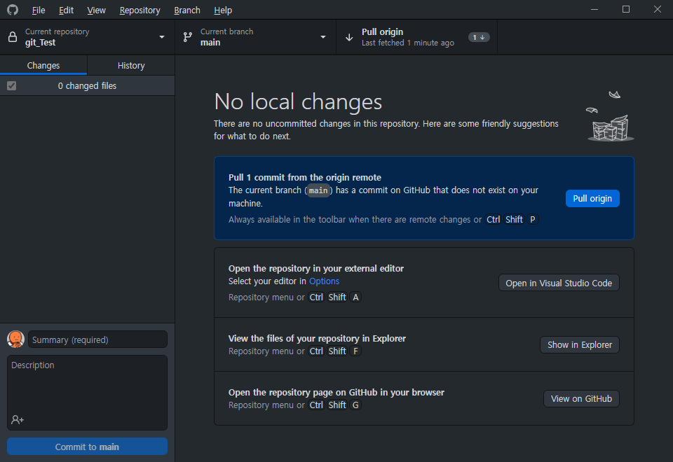Screen dimensions: 673x462
Task: Open the View menu
Action: pos(96,10)
